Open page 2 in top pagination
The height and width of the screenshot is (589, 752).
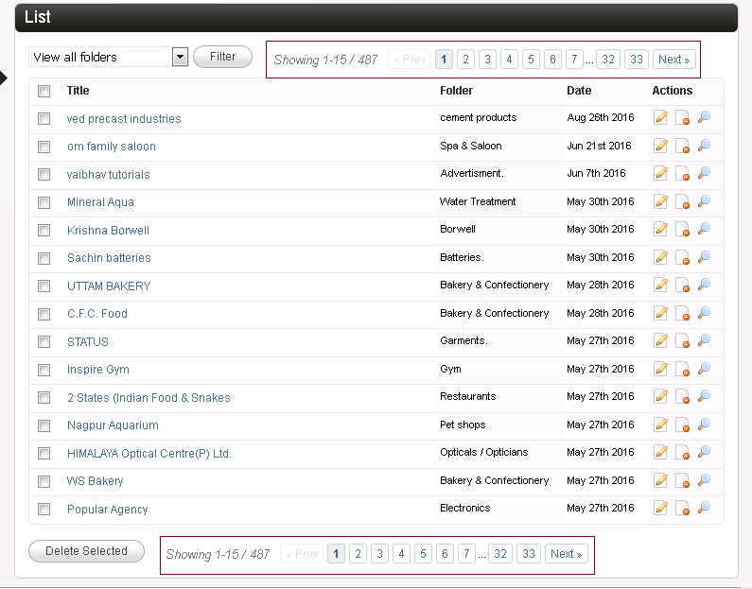coord(465,60)
